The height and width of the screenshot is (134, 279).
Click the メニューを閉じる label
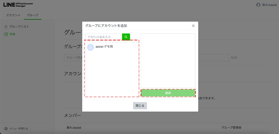18,128
